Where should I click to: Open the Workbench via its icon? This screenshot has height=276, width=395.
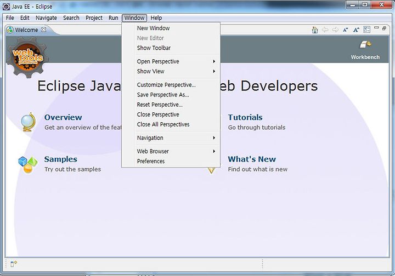click(365, 44)
